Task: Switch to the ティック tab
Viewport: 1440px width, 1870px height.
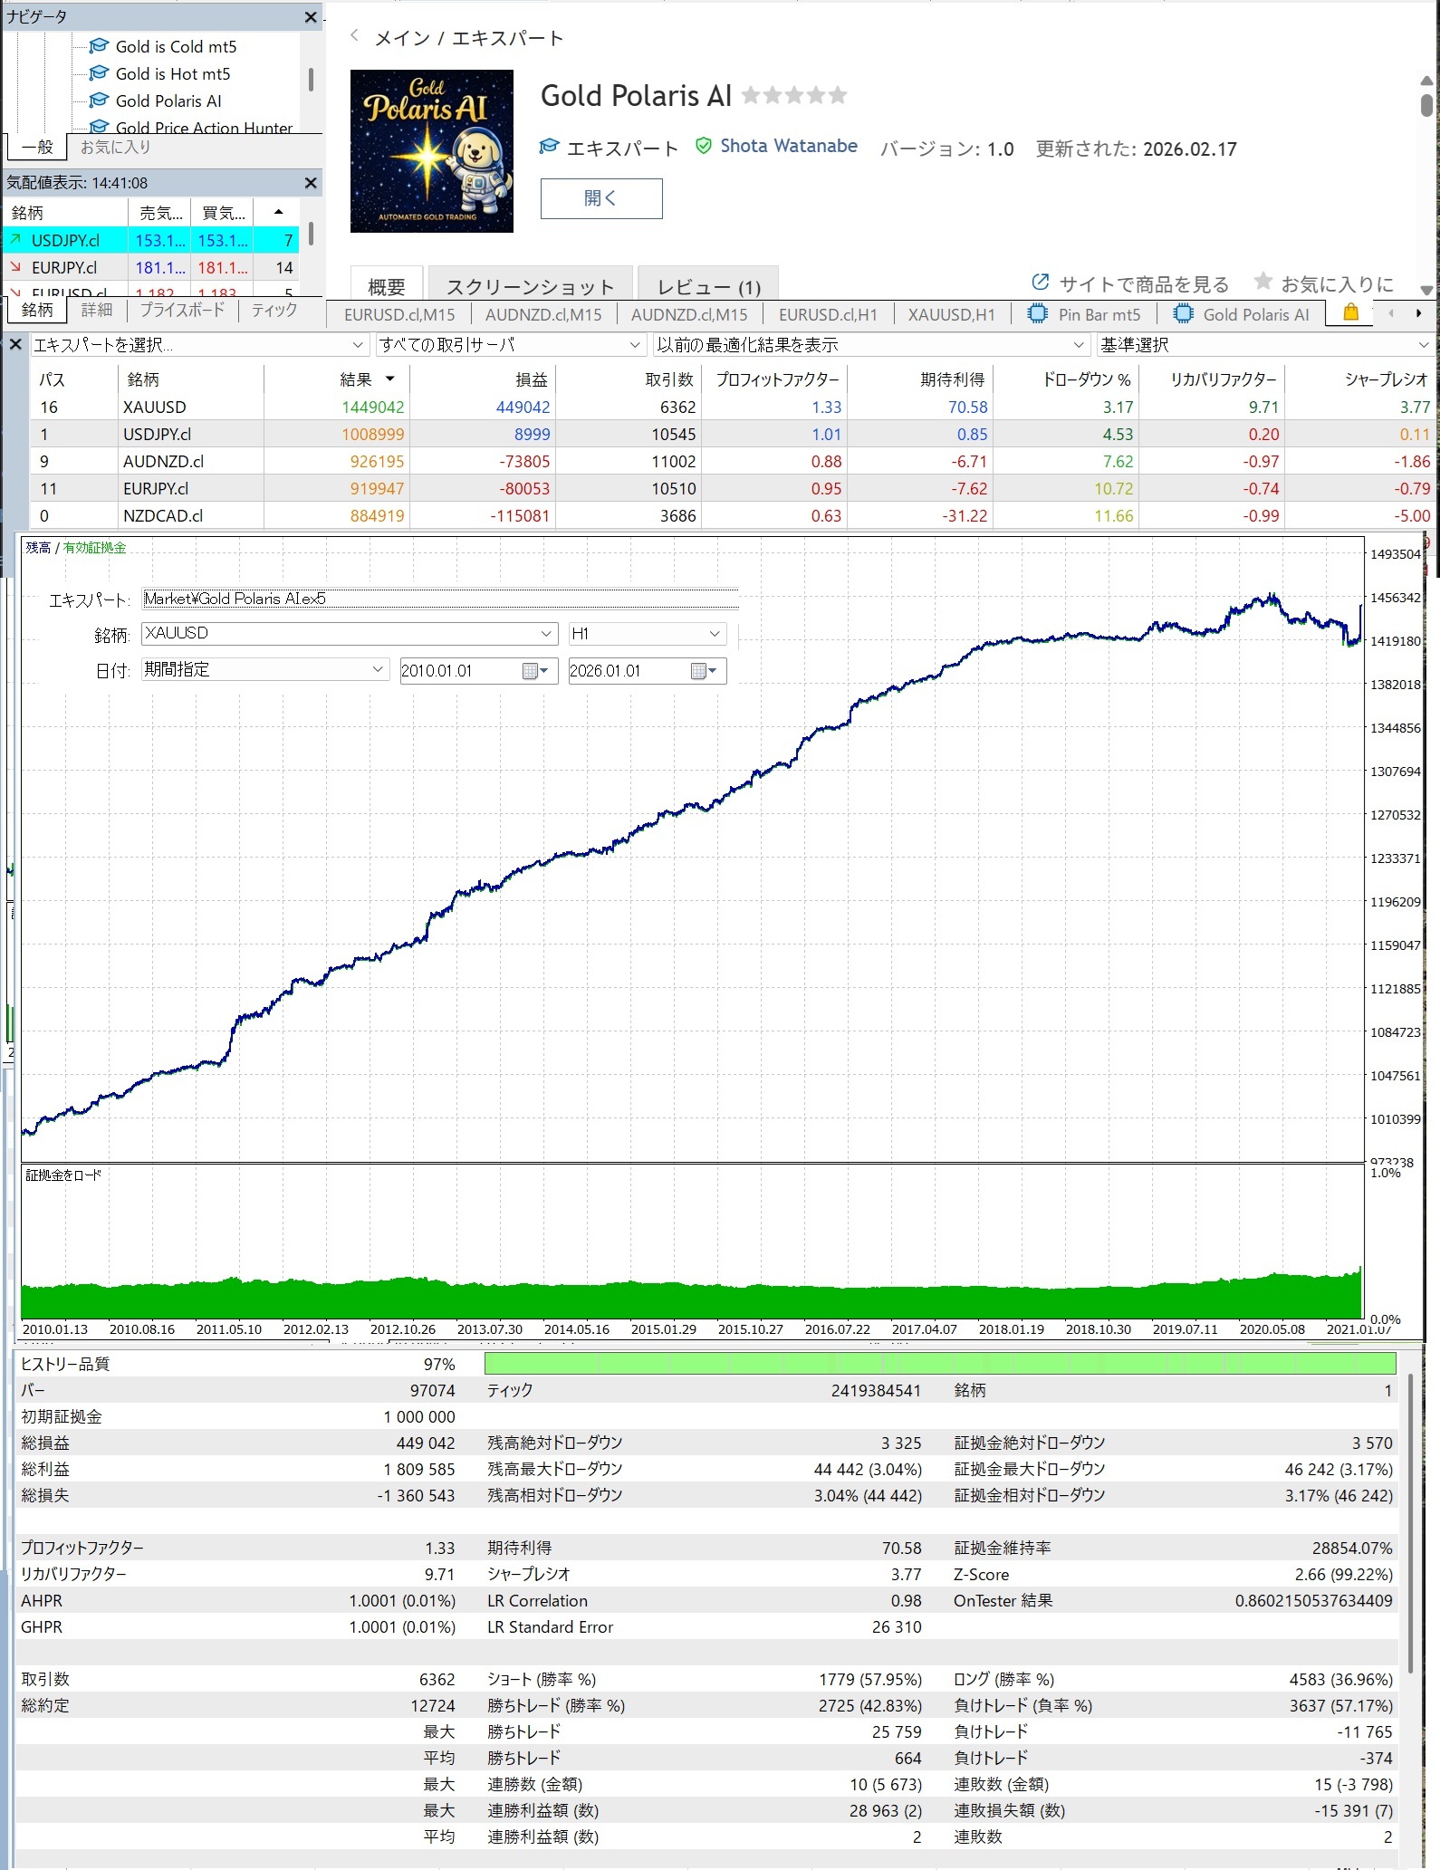Action: [274, 311]
